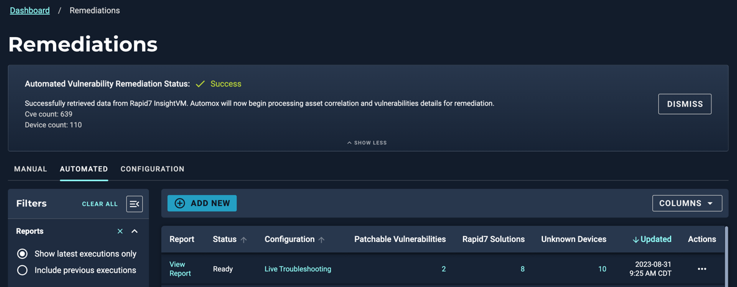Collapse status banner with Show Less
Image resolution: width=737 pixels, height=287 pixels.
(367, 143)
